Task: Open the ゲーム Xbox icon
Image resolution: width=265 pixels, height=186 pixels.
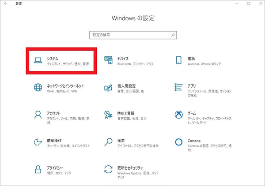Action: pyautogui.click(x=178, y=115)
